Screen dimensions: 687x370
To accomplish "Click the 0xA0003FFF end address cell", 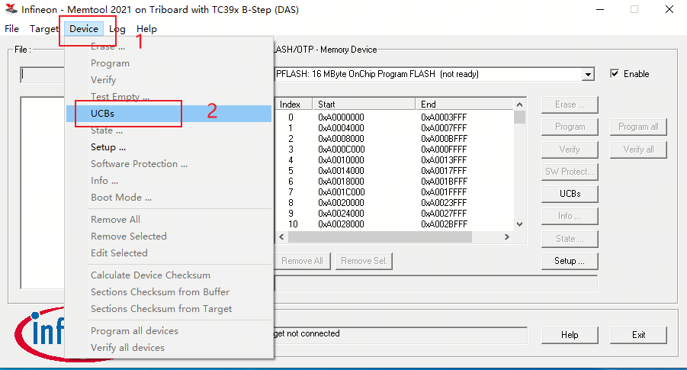I will pos(444,117).
